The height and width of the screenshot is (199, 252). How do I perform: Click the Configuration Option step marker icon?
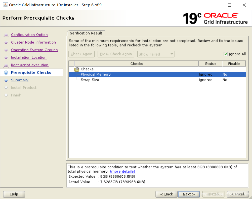pyautogui.click(x=6, y=35)
